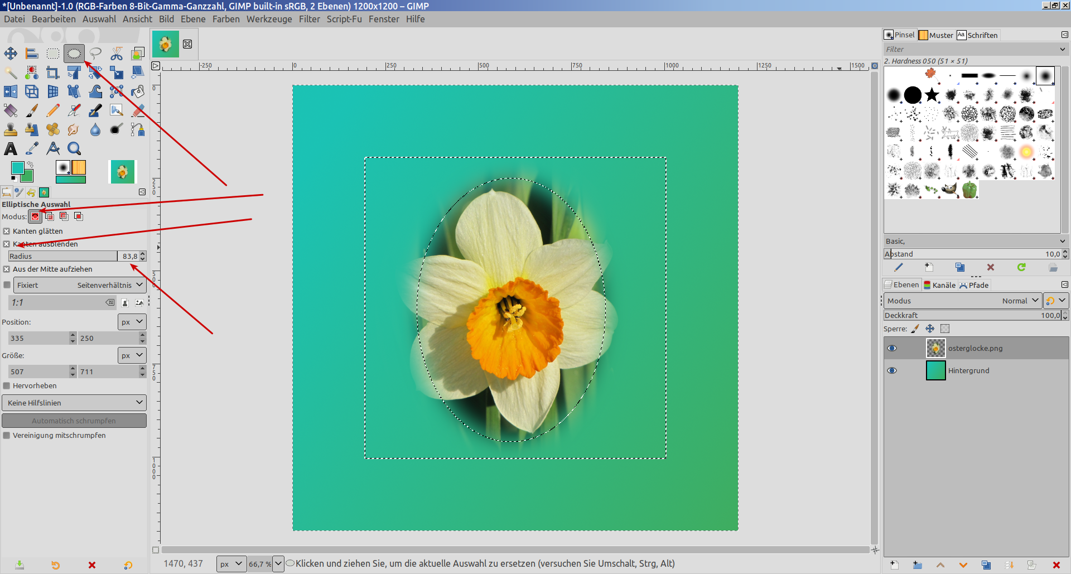The width and height of the screenshot is (1071, 574).
Task: Expand the Fixiert 'Seitenverhältnis' dropdown
Action: tap(80, 285)
